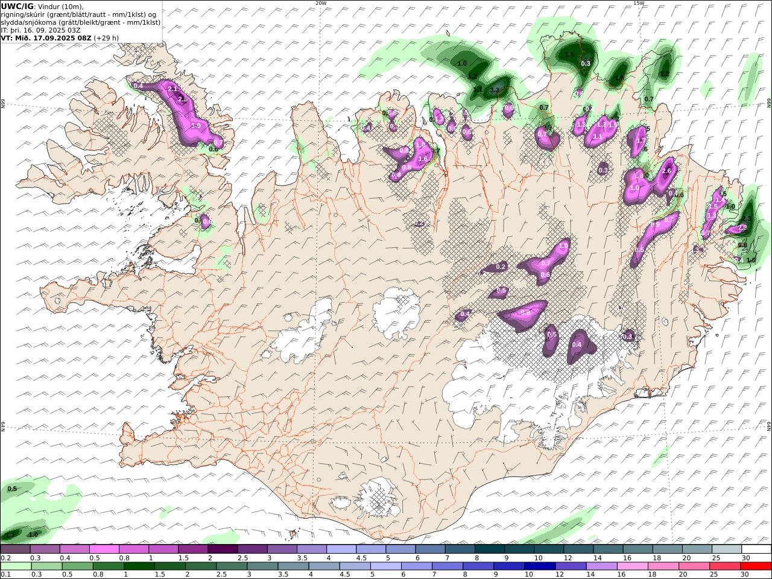Select the violet swatch at 12 in the lower scale
772x579 pixels.
pyautogui.click(x=571, y=566)
